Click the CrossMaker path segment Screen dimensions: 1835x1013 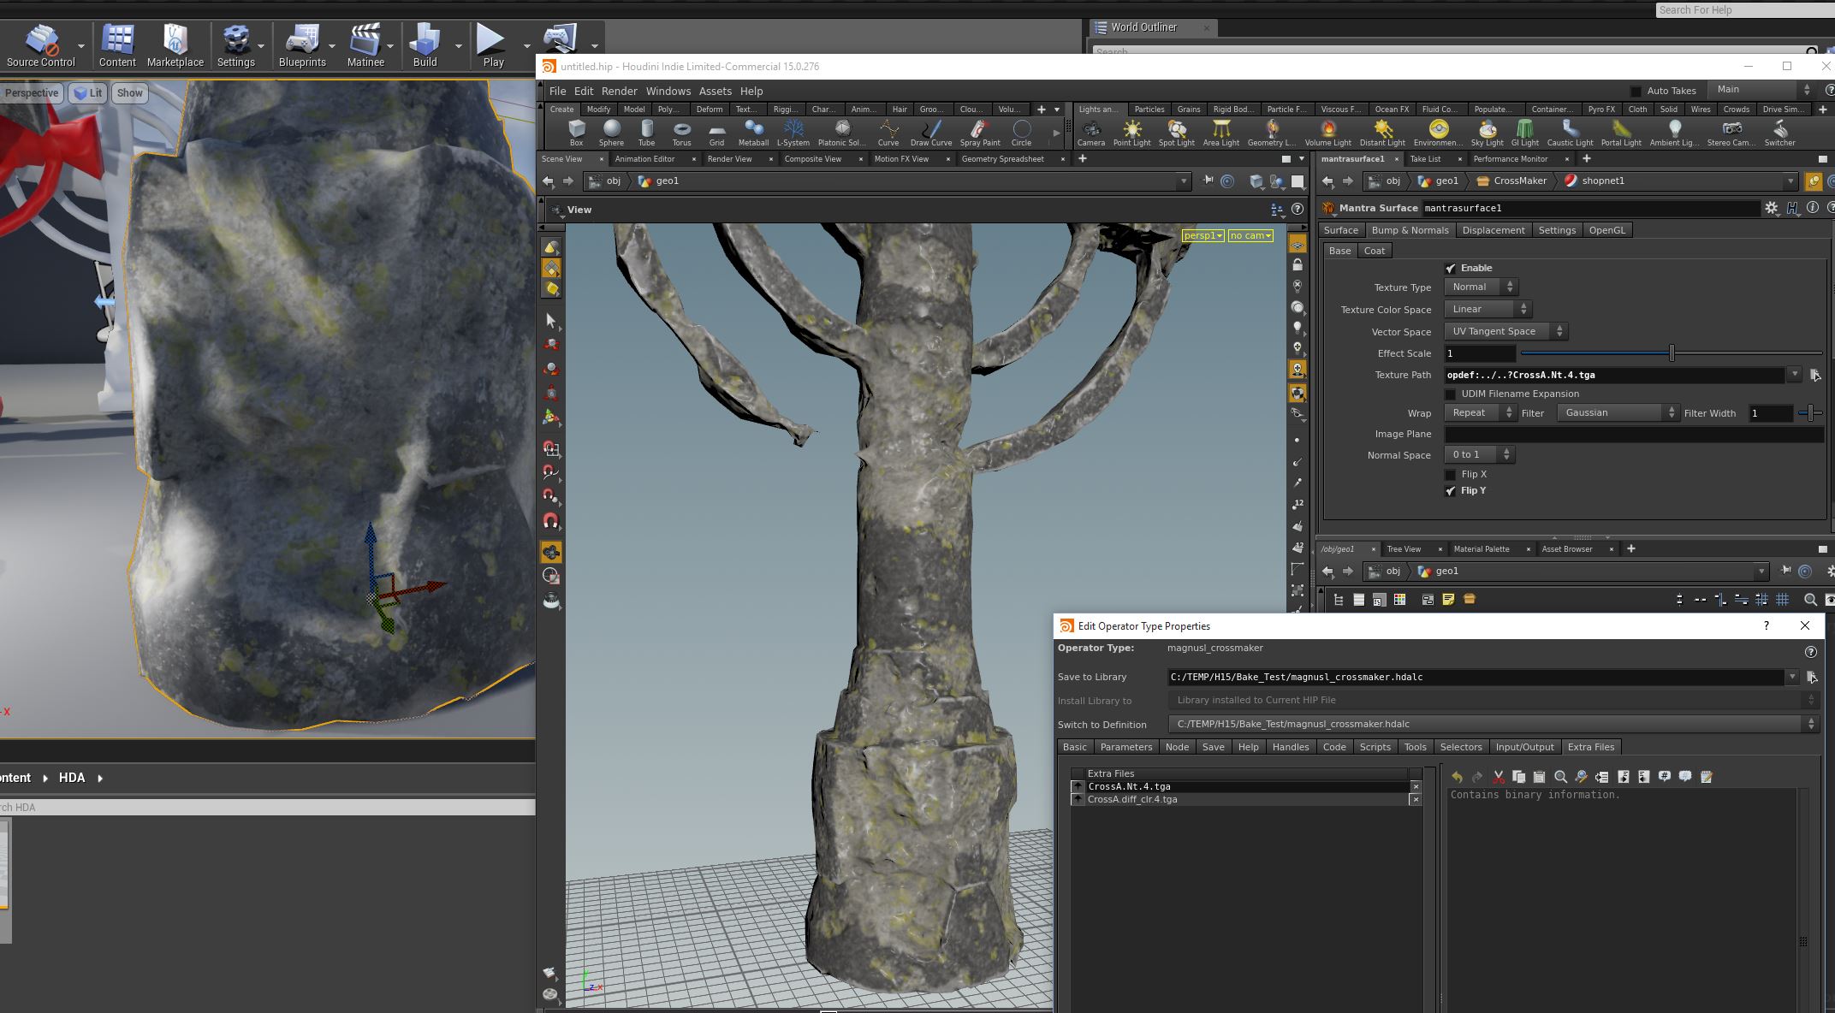[1511, 181]
